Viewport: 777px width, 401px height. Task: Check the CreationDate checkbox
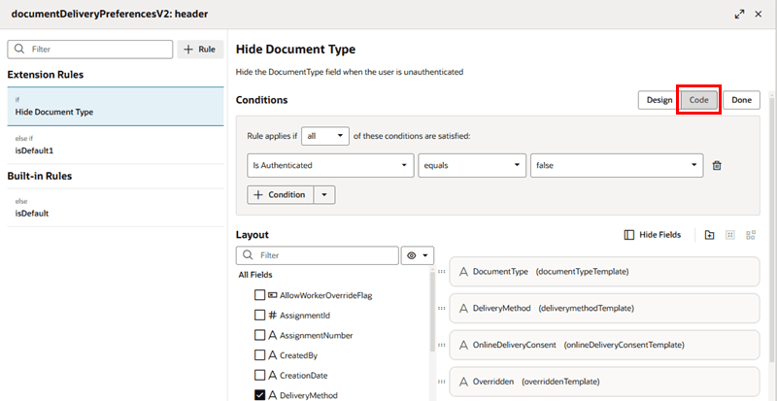click(x=259, y=375)
